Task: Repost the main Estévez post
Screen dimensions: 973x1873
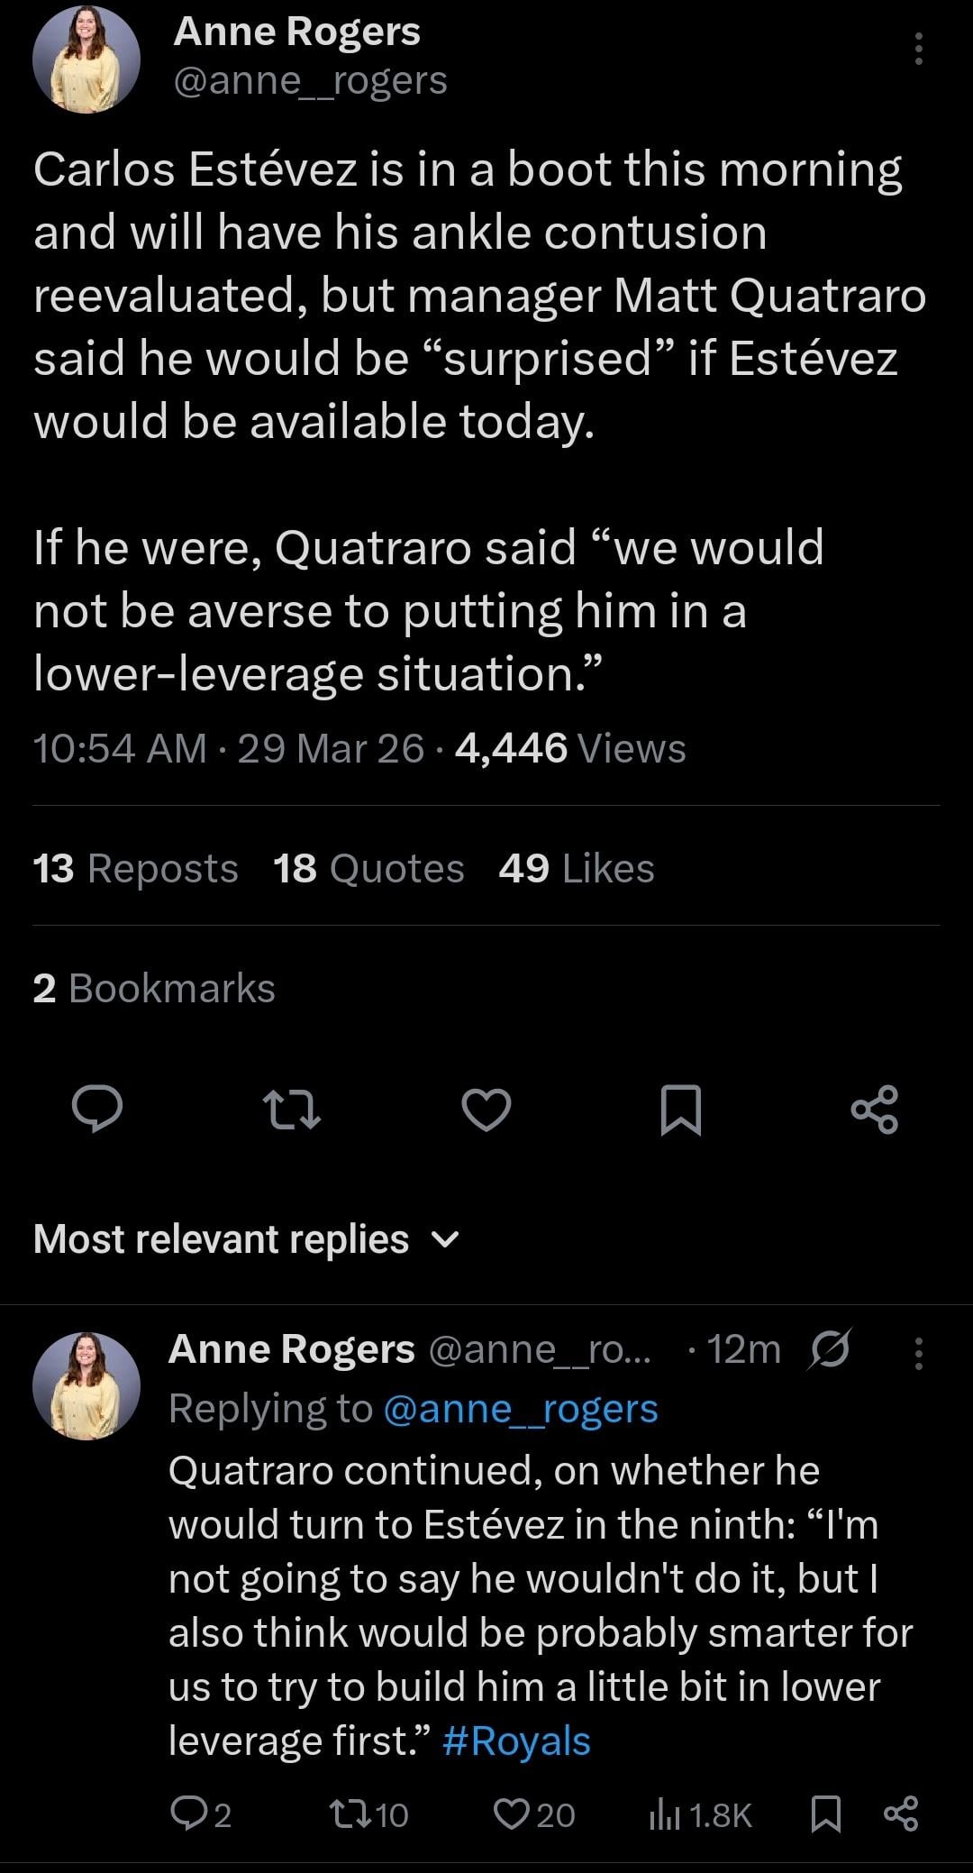Action: click(291, 1109)
